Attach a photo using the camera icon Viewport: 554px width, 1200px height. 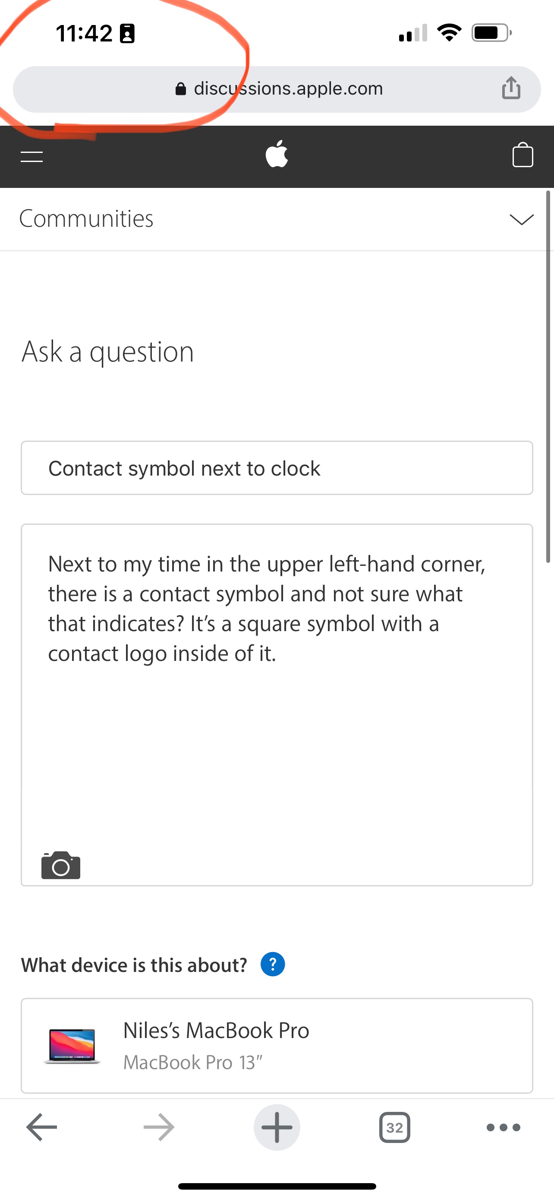point(60,865)
